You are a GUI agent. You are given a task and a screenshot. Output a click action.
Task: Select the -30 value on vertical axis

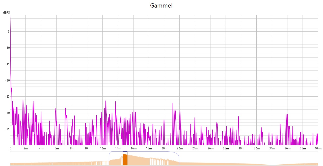click(x=8, y=113)
